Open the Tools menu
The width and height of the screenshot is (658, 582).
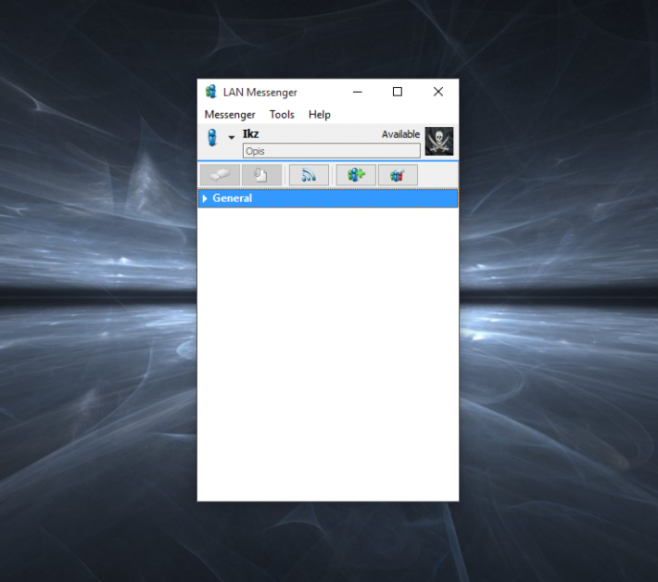click(x=282, y=115)
